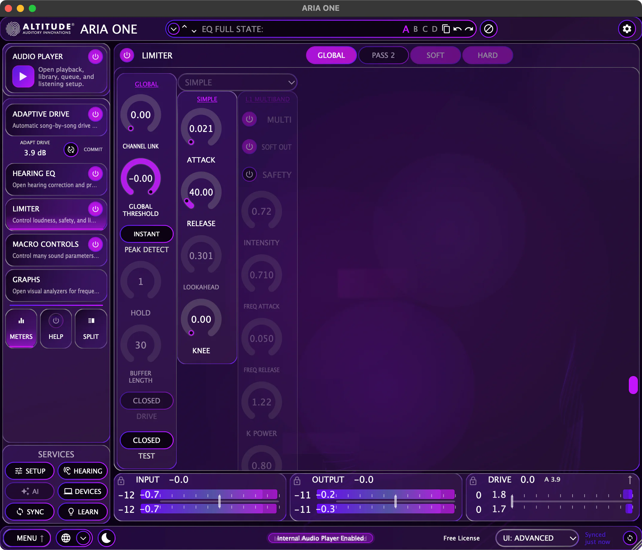The image size is (642, 550).
Task: Click the Internal Audio Player Enabled label
Action: click(320, 538)
